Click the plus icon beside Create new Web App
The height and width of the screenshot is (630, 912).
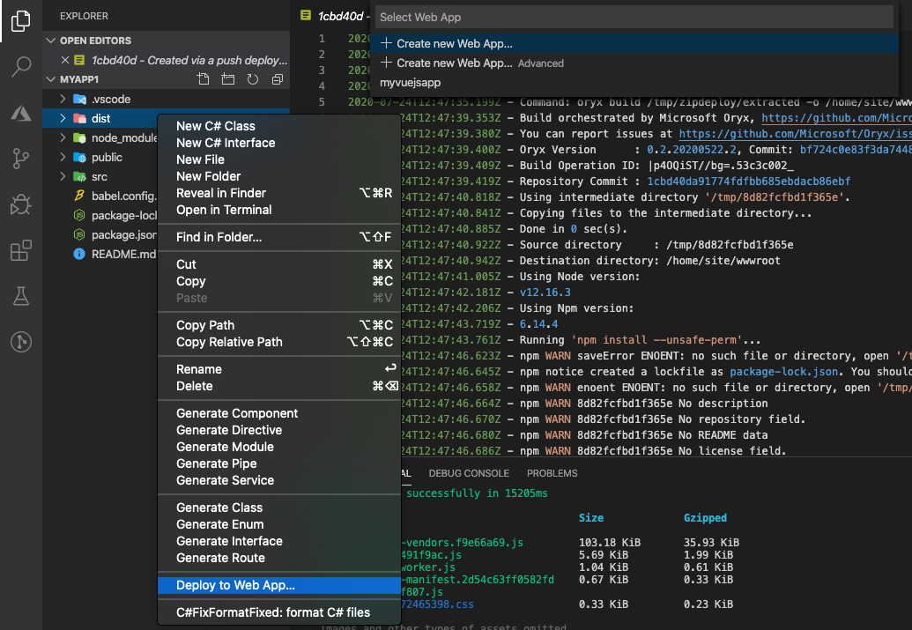click(x=386, y=43)
